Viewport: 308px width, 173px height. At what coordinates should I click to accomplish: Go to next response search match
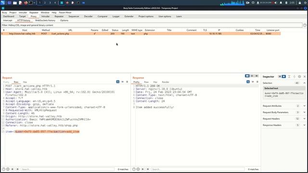pyautogui.click(x=148, y=169)
